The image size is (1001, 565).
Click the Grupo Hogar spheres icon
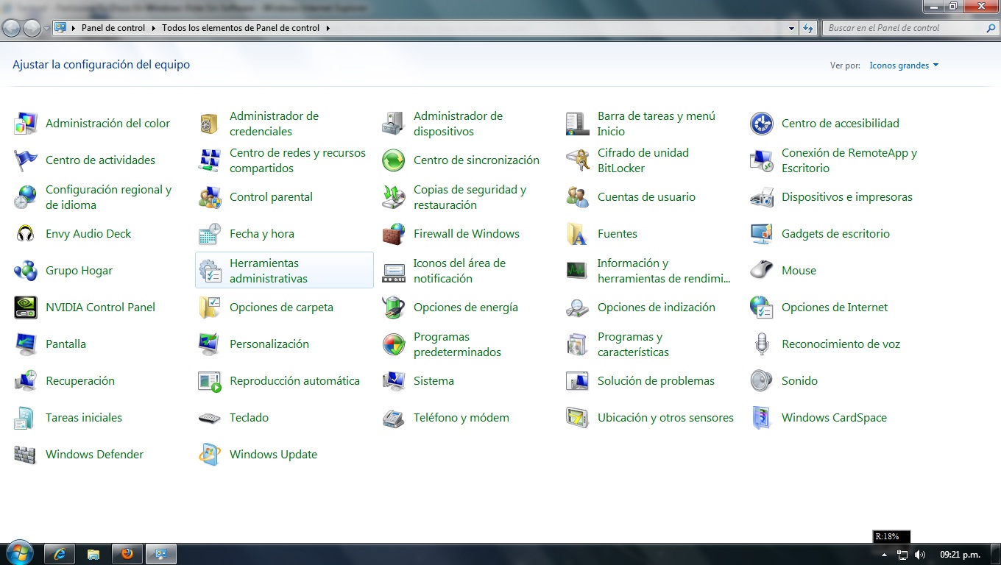26,271
